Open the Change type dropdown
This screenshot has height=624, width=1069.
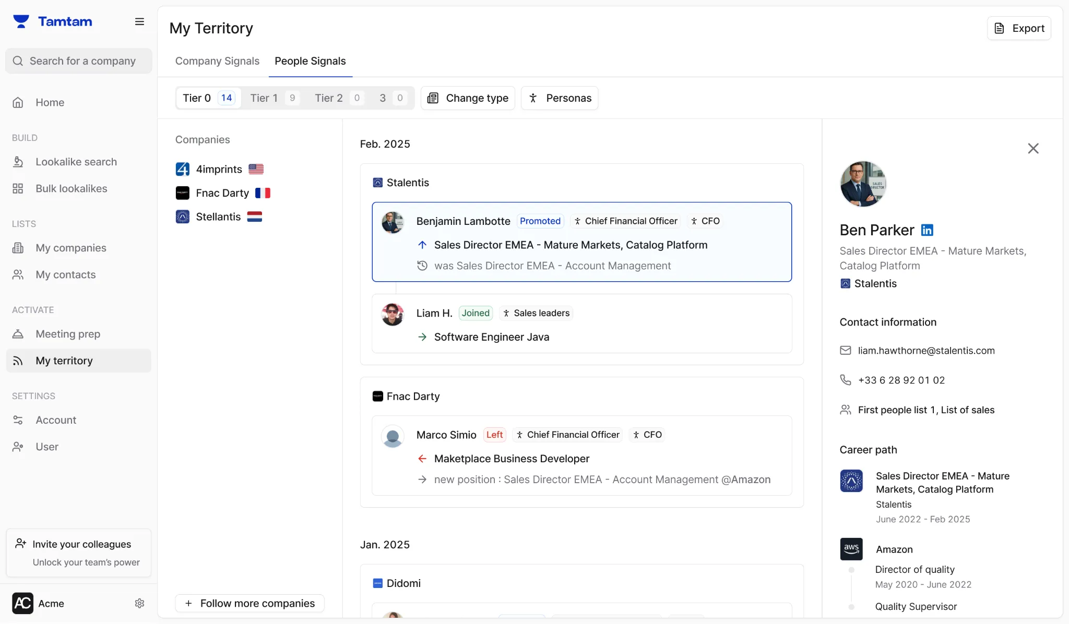click(x=468, y=98)
